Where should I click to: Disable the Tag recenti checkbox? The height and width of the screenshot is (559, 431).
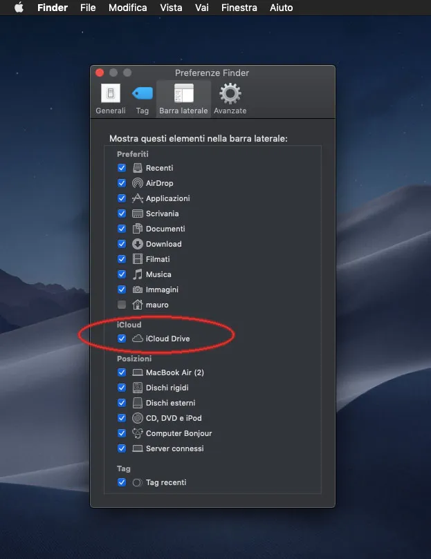pos(122,482)
